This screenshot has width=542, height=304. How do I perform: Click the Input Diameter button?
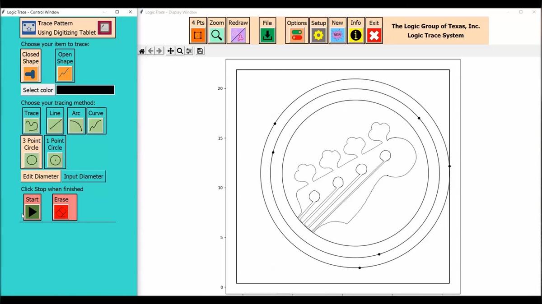point(84,176)
